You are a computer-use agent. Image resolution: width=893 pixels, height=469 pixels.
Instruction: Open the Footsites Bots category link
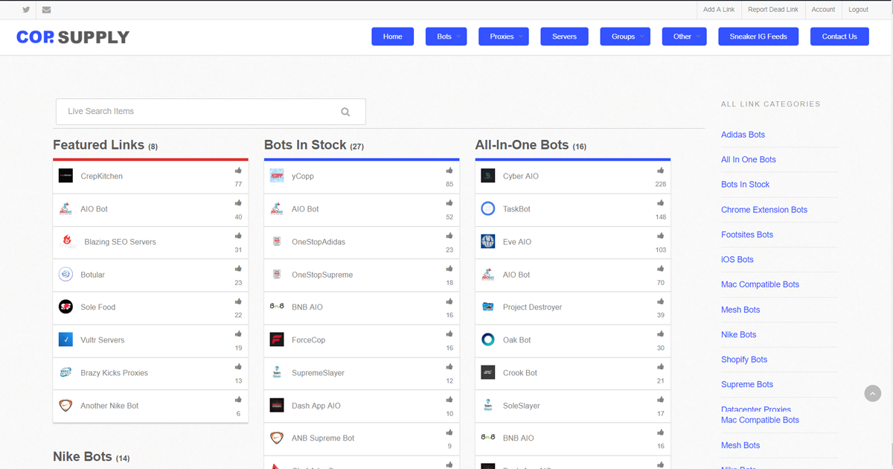click(x=747, y=234)
